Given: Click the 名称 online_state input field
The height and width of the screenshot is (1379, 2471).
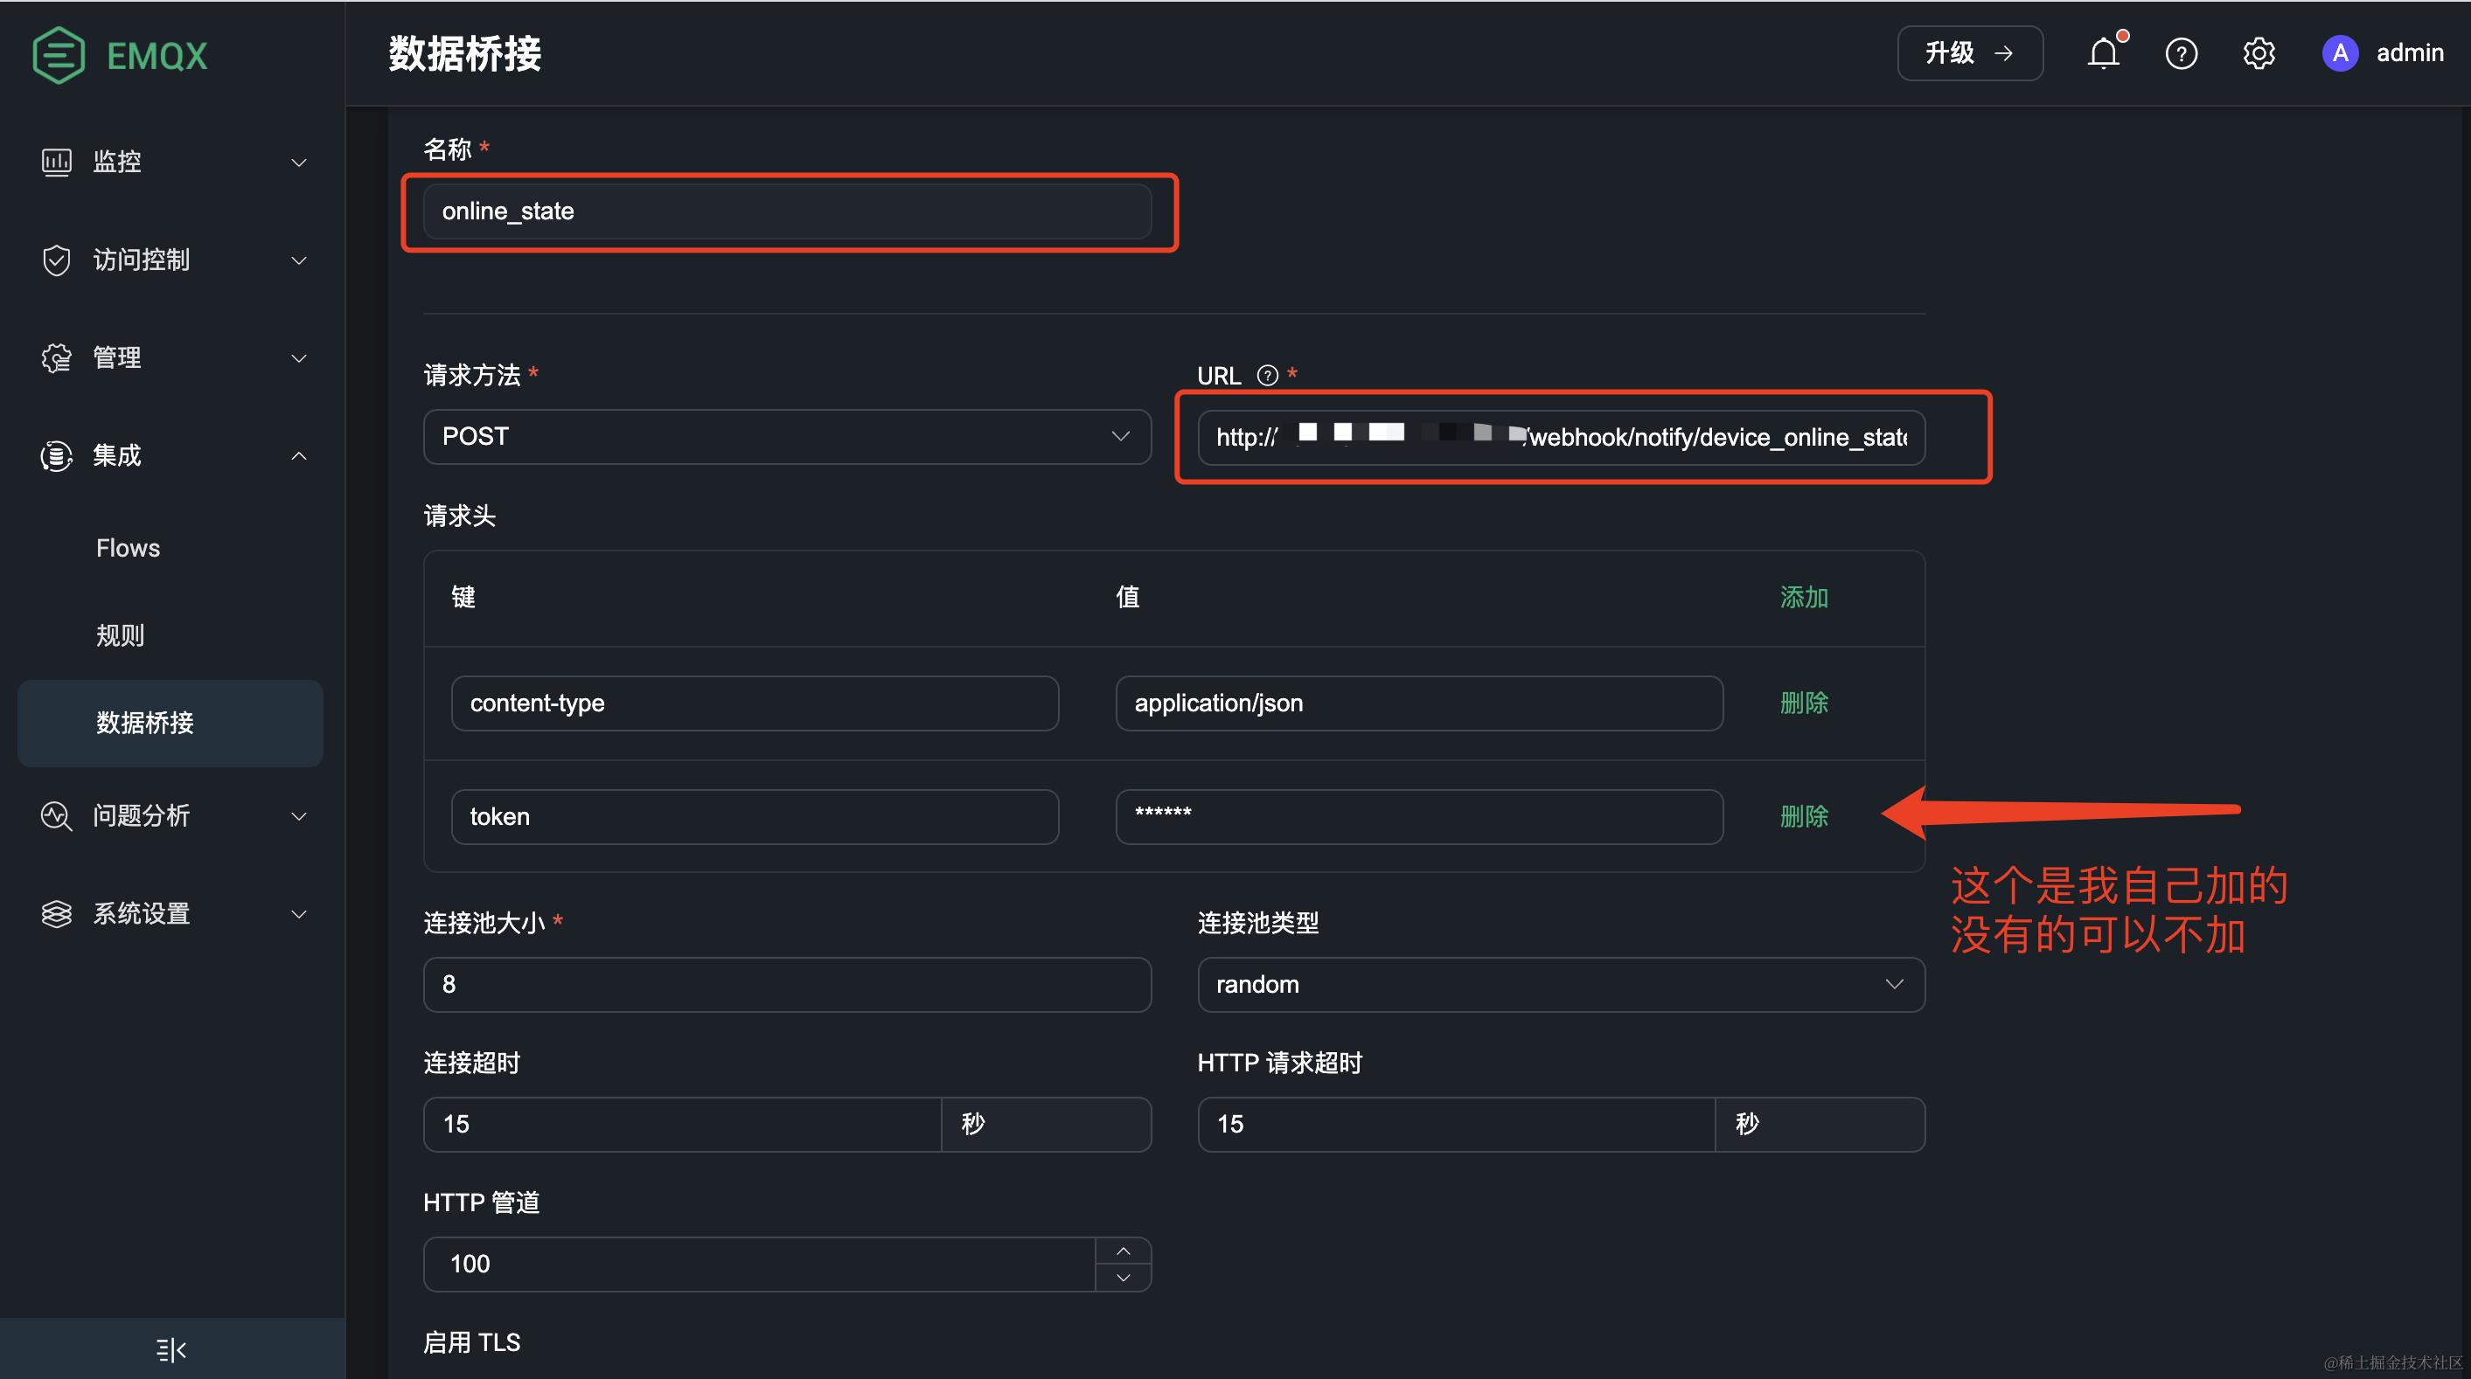Looking at the screenshot, I should click(787, 212).
